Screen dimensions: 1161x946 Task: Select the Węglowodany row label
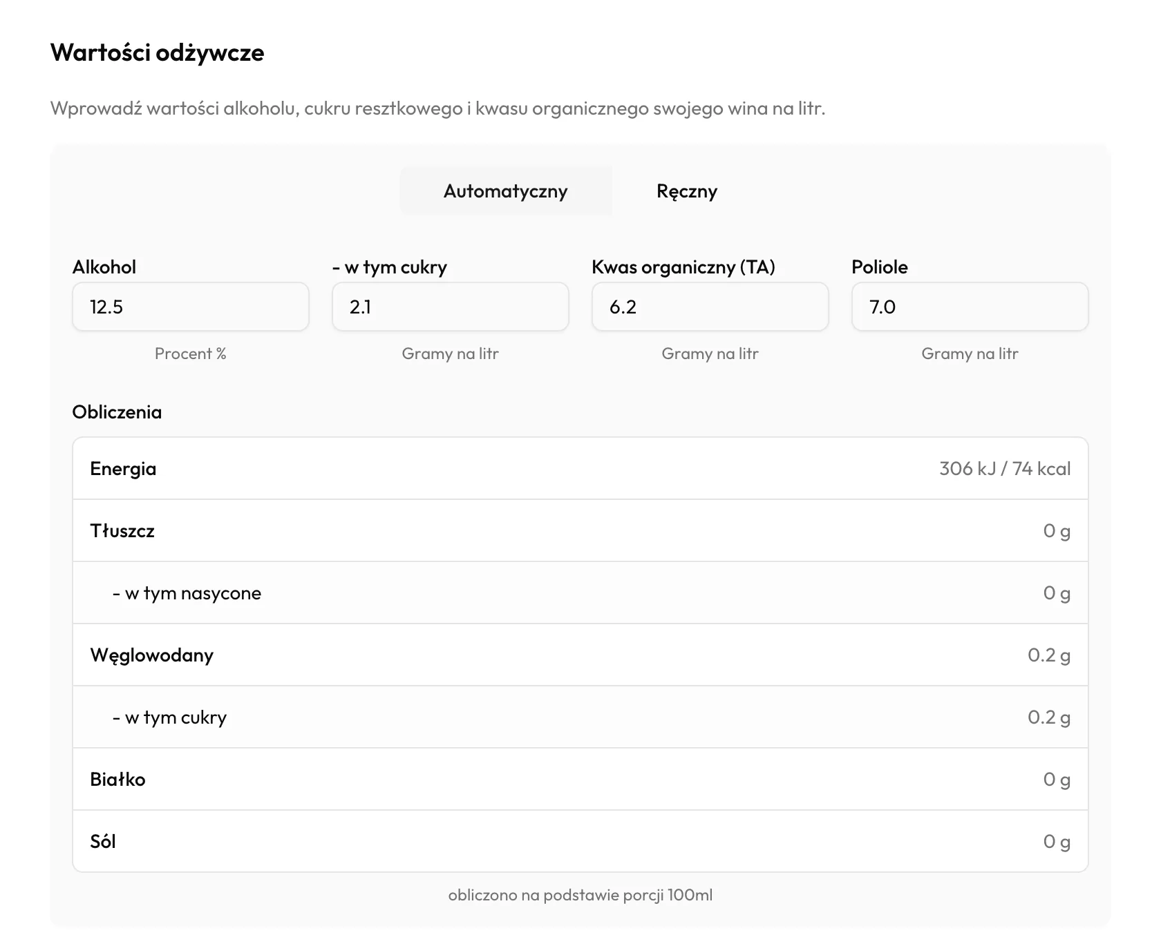[152, 655]
